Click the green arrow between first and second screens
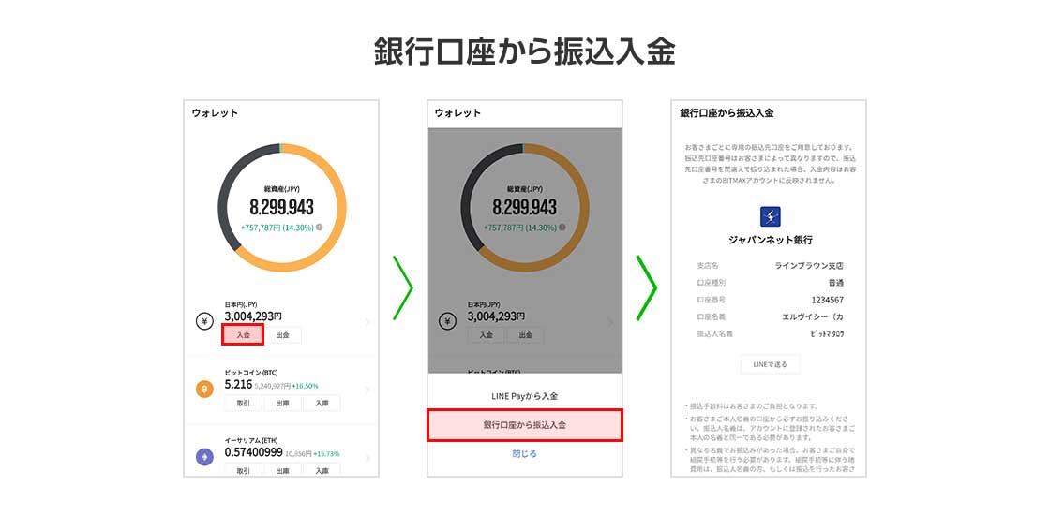 [403, 287]
